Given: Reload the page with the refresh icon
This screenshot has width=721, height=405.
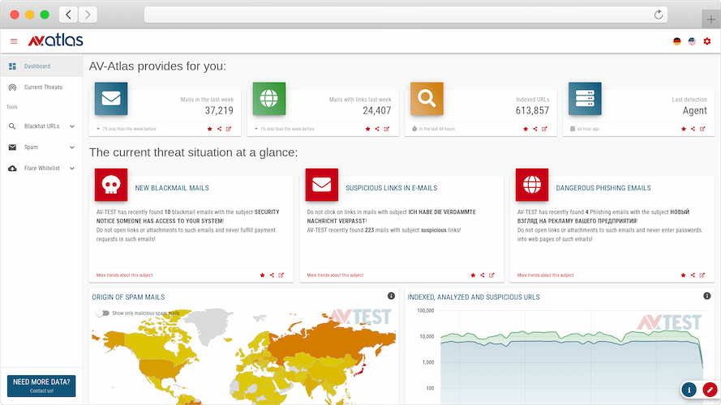Looking at the screenshot, I should coord(659,15).
